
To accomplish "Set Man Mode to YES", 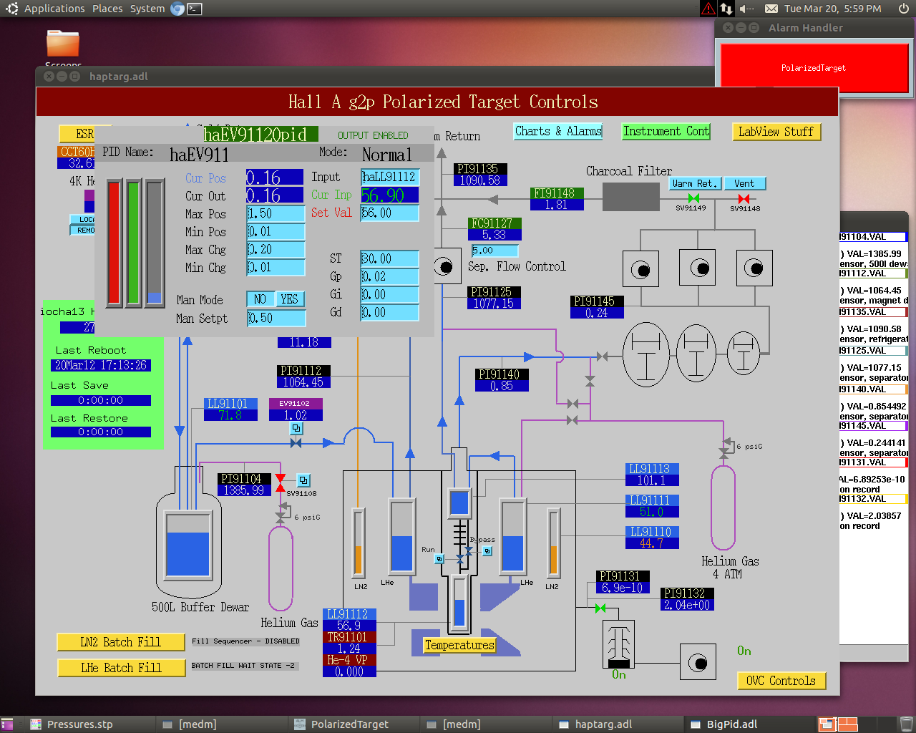I will point(290,299).
